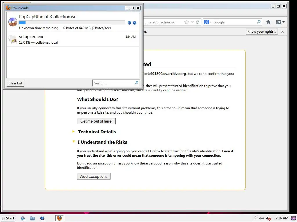Clear the Downloads list
This screenshot has height=222, width=297.
coord(15,83)
